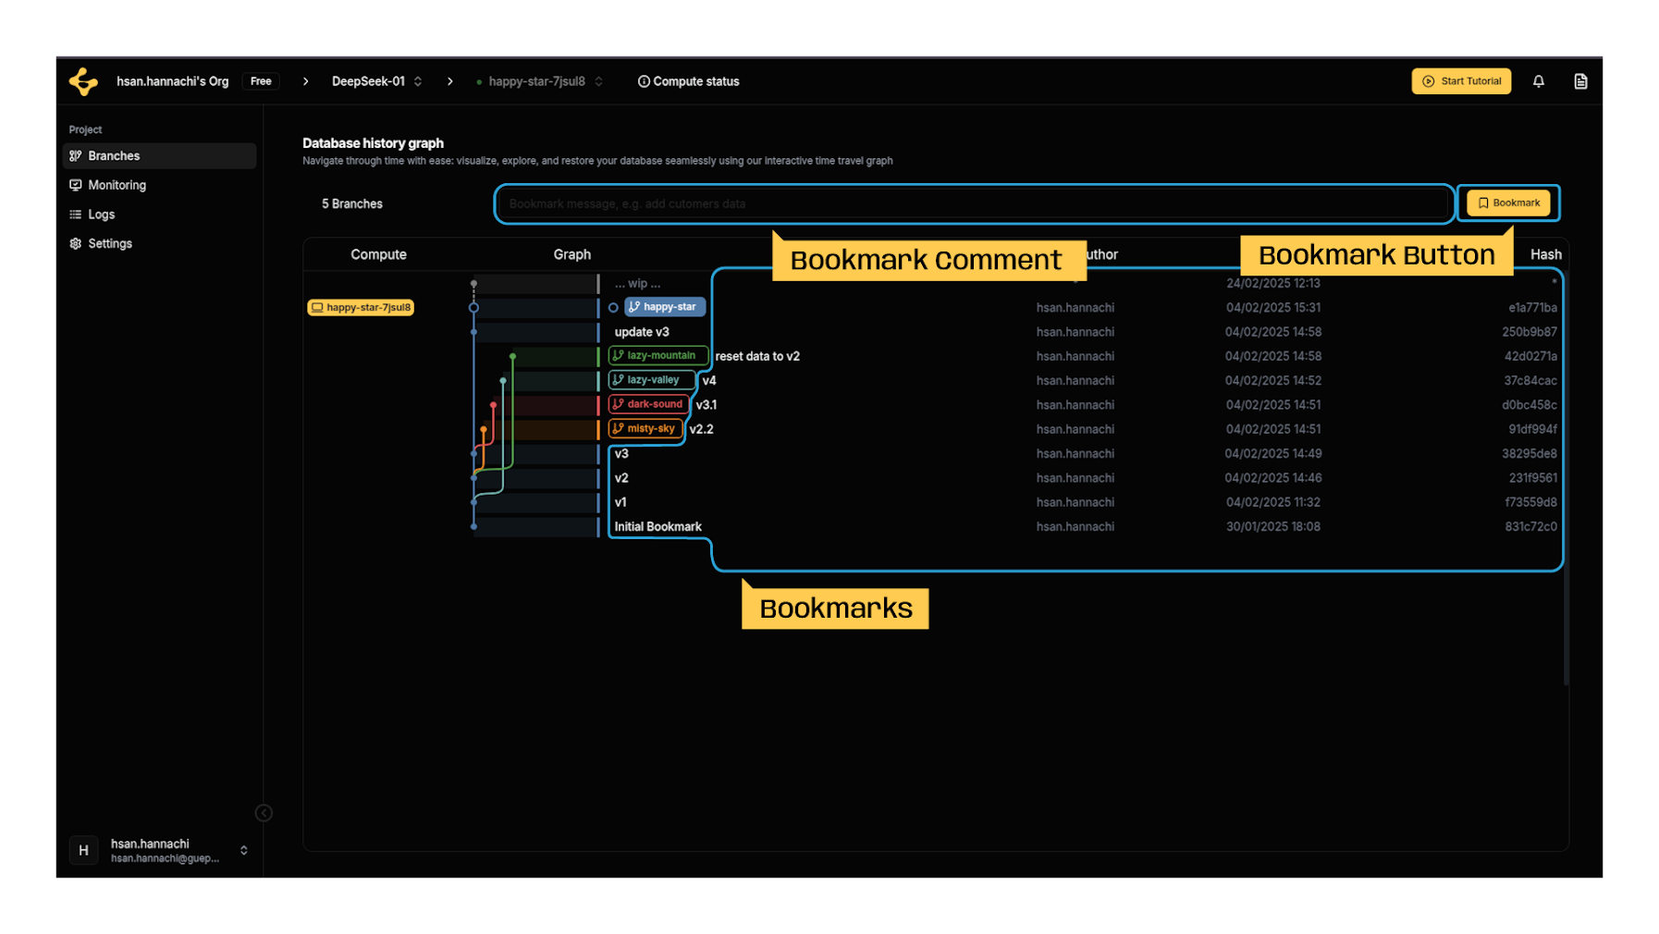1659x934 pixels.
Task: Click the Start Tutorial button
Action: pyautogui.click(x=1461, y=81)
